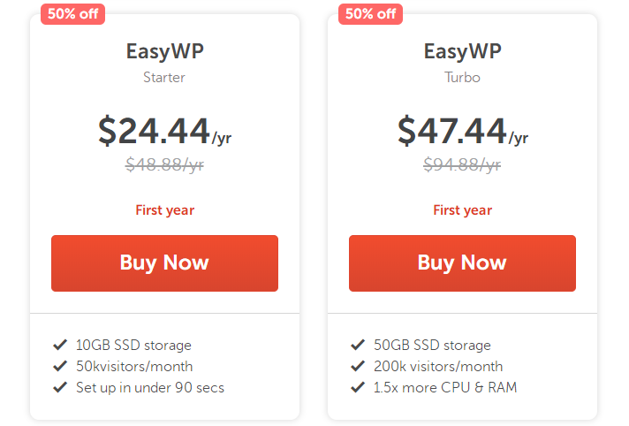Click checkmark beside 50GB SSD storage
The width and height of the screenshot is (629, 426).
tap(358, 345)
